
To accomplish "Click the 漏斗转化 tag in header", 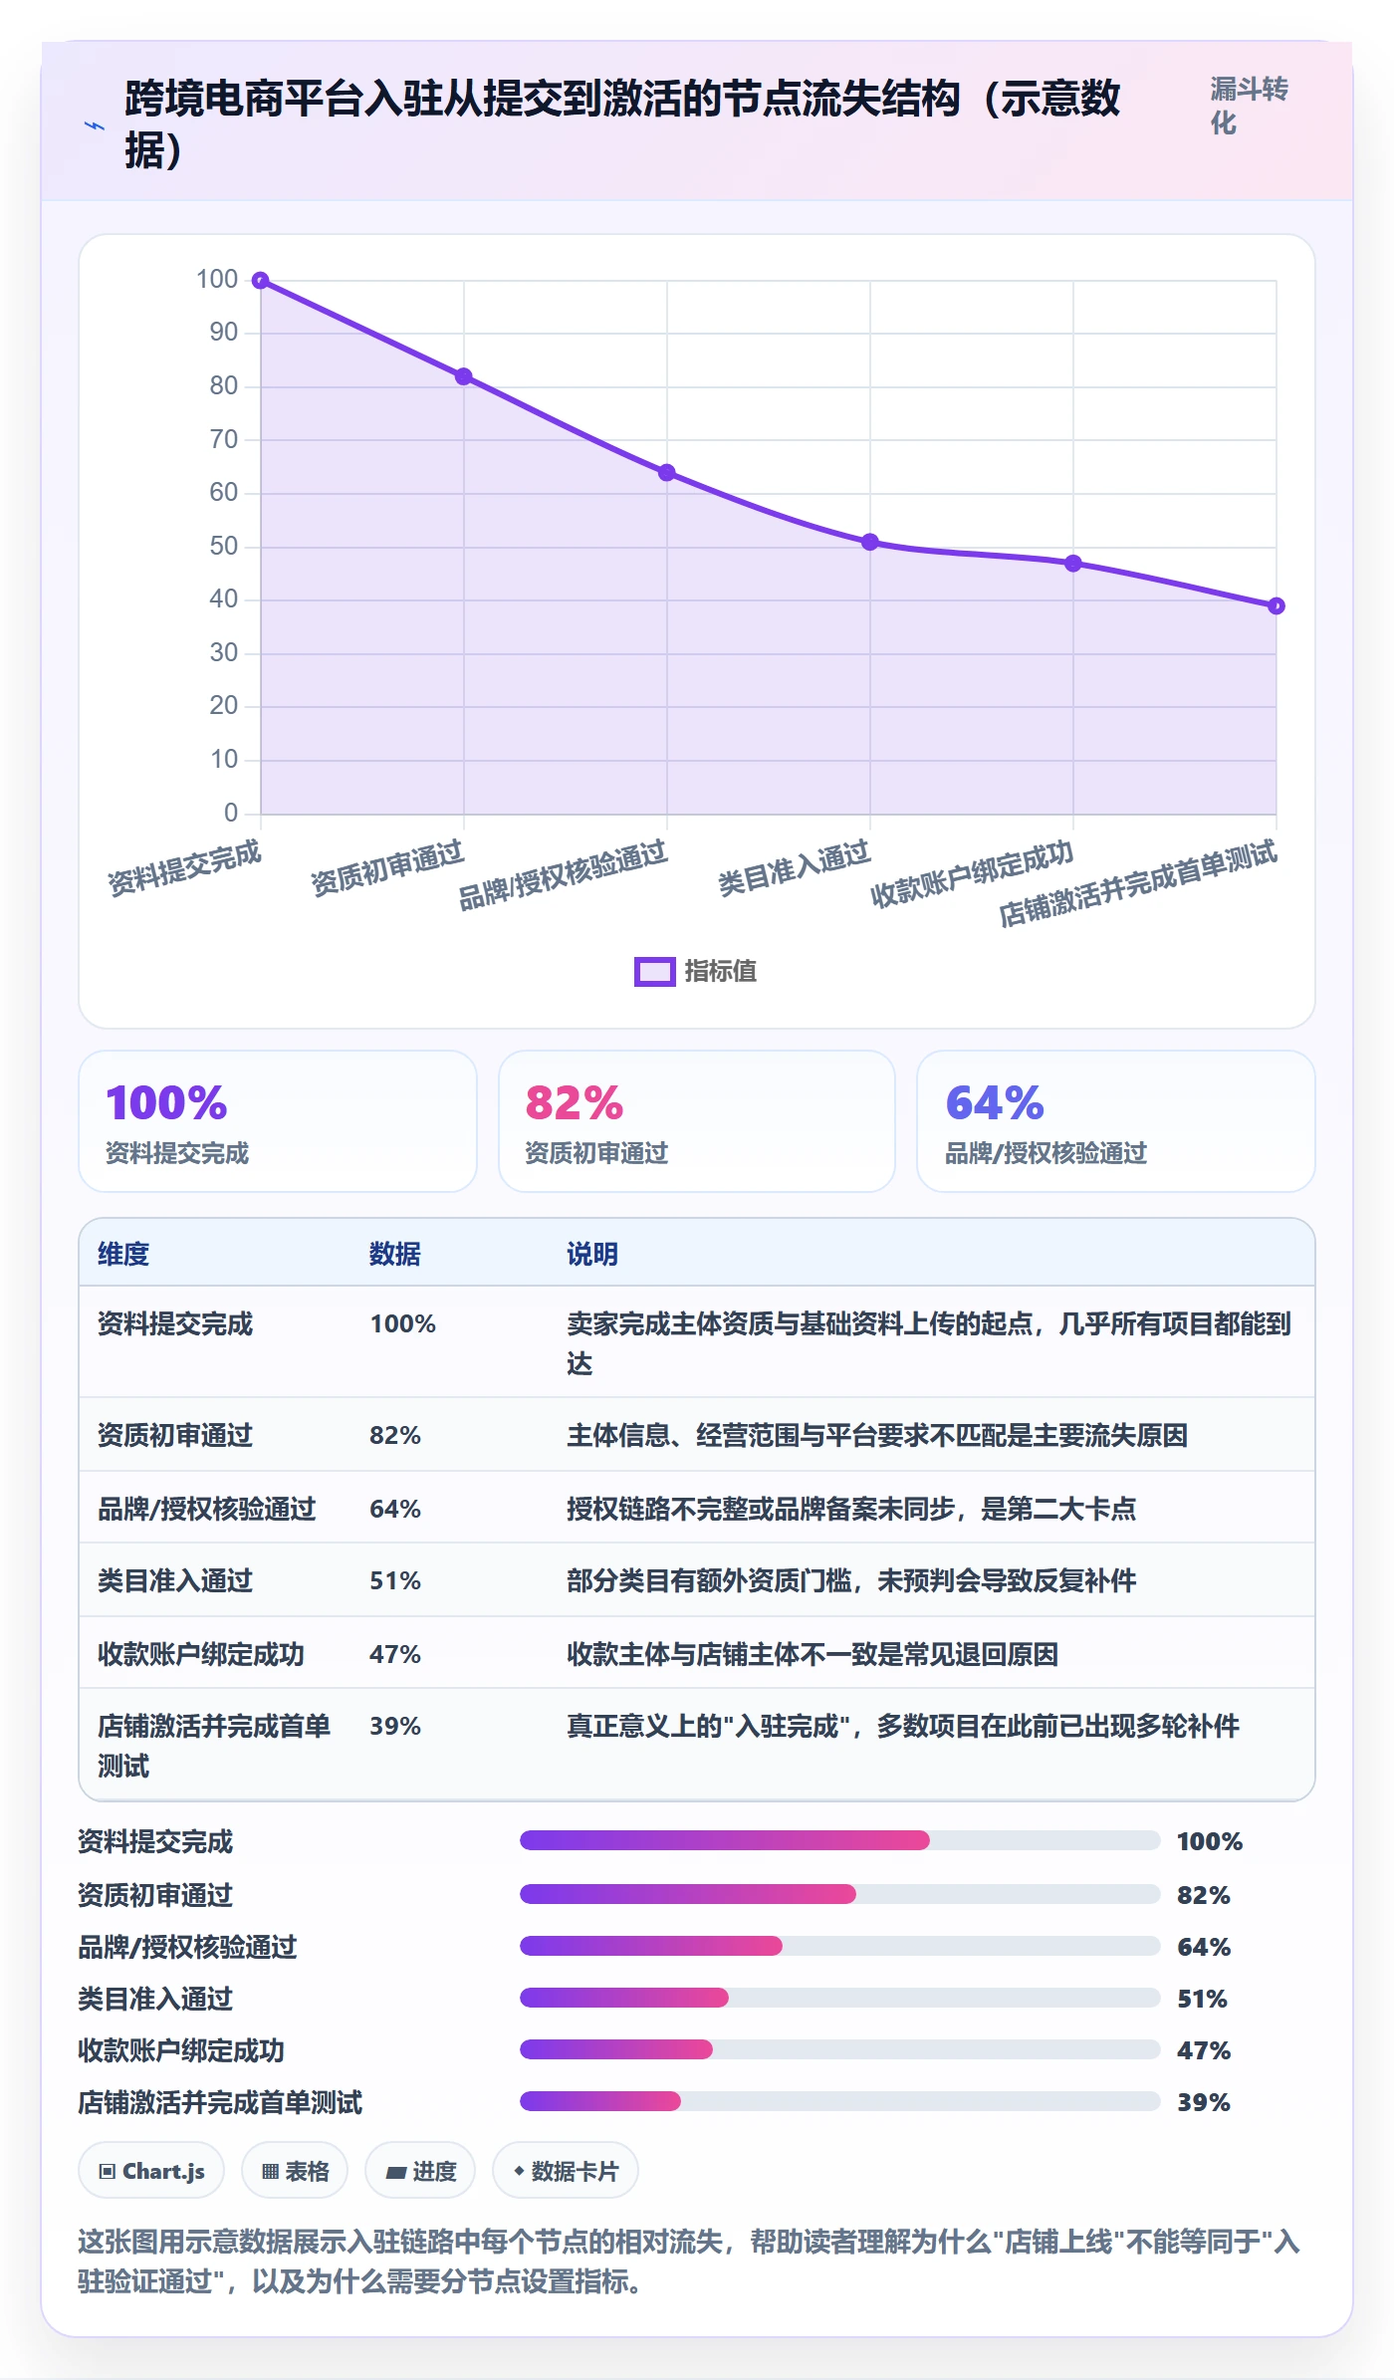I will [1249, 106].
